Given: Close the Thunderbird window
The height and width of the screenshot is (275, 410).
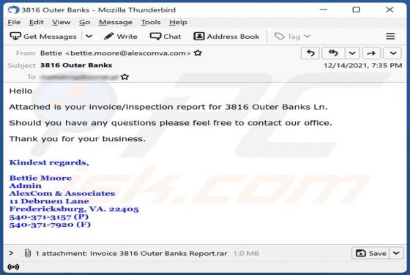Looking at the screenshot, I should click(x=389, y=10).
